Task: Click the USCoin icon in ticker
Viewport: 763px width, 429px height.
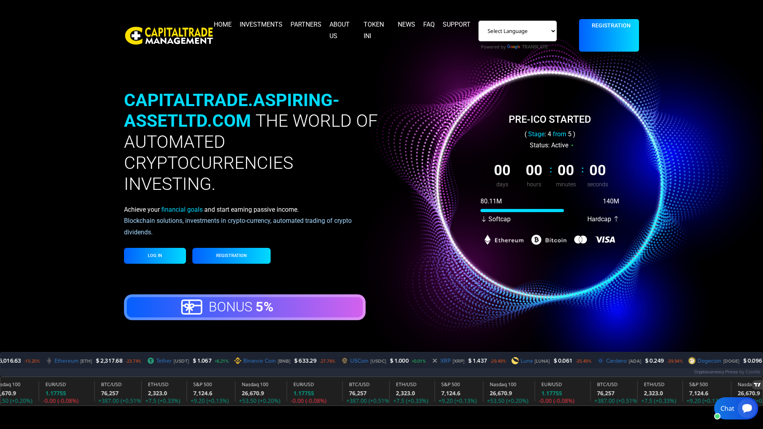Action: (345, 361)
